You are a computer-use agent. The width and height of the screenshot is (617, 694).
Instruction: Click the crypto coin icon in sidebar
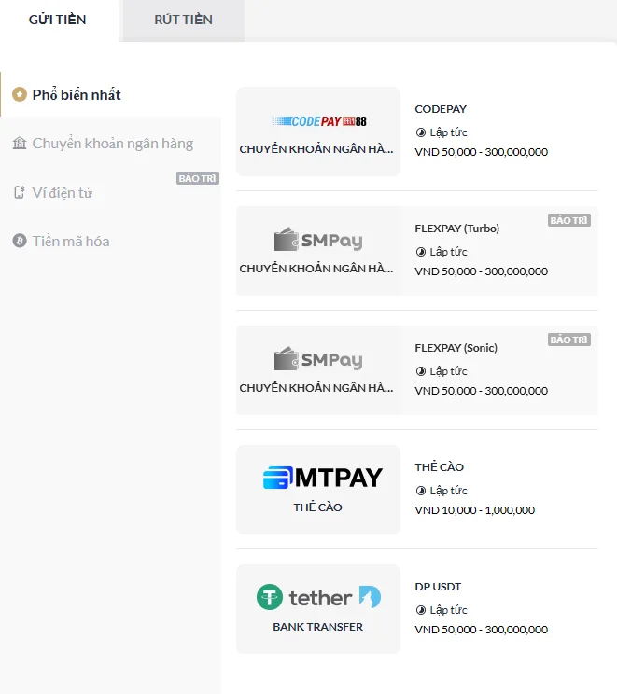click(x=20, y=241)
